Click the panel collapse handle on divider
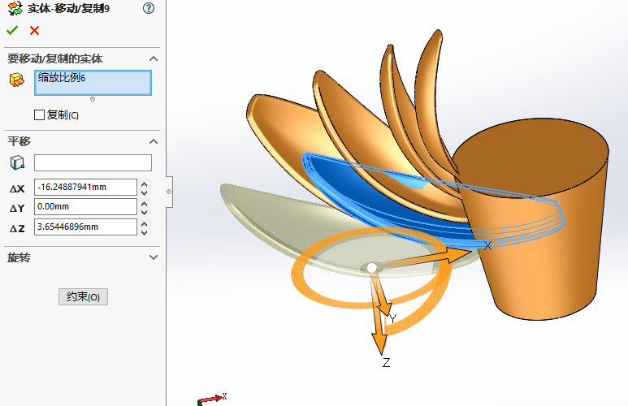The width and height of the screenshot is (628, 406). coord(169,192)
